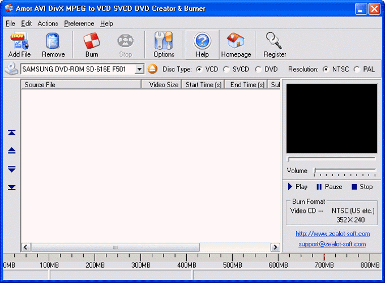Click the Video Size column header
This screenshot has height=283, width=385.
pos(161,85)
